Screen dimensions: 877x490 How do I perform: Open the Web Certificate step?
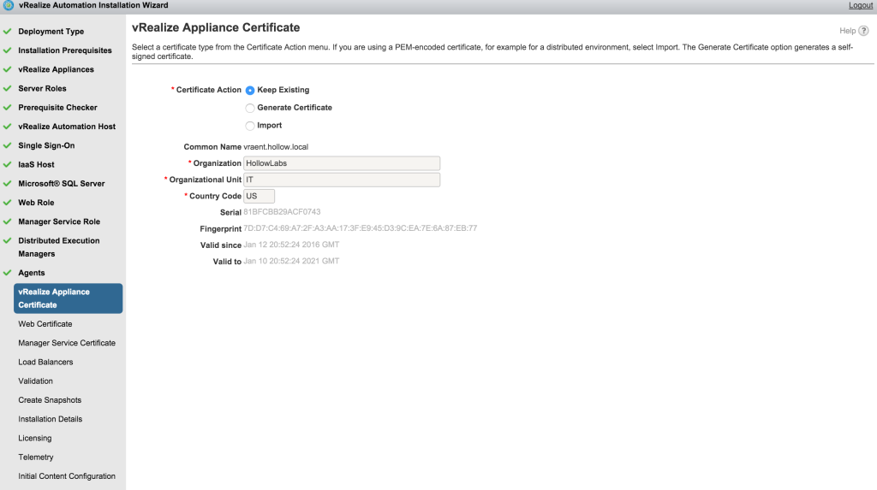pyautogui.click(x=45, y=324)
